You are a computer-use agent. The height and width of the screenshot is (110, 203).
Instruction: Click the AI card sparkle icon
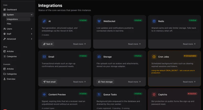44,21
